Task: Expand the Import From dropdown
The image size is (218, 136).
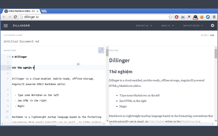Action: [193, 26]
